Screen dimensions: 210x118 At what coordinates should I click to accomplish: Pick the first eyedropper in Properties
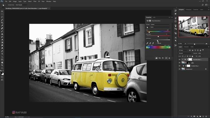pyautogui.click(x=147, y=43)
